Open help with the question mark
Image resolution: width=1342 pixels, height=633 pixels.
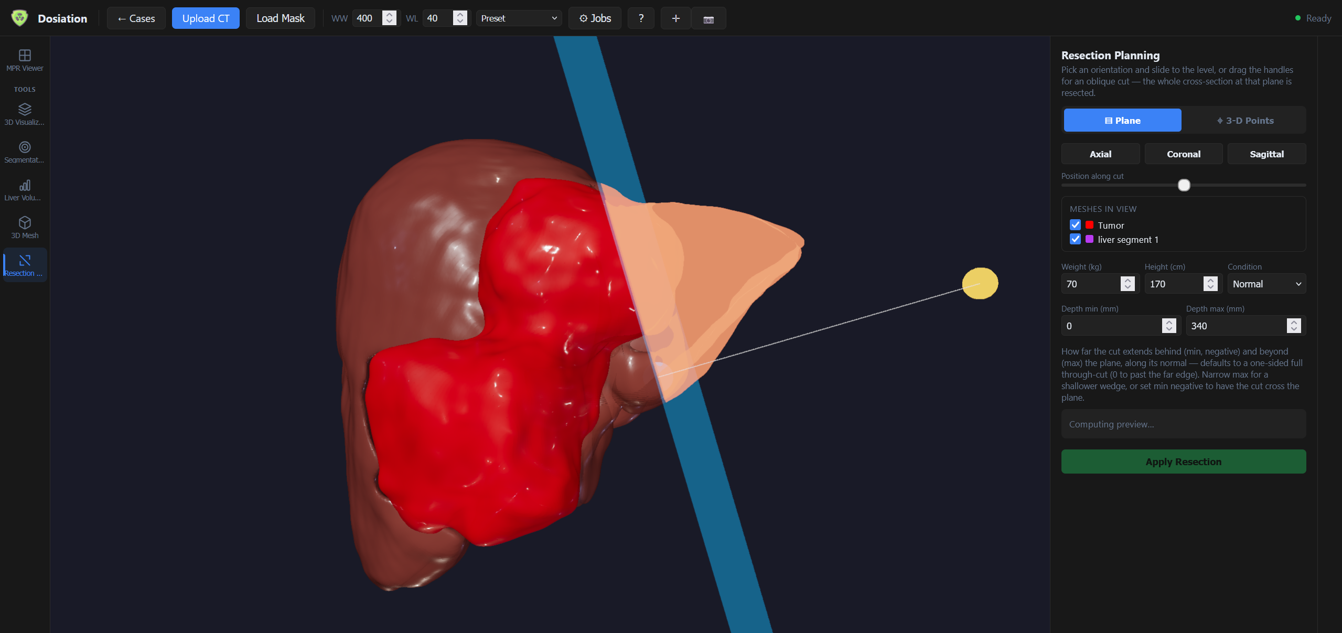coord(641,18)
